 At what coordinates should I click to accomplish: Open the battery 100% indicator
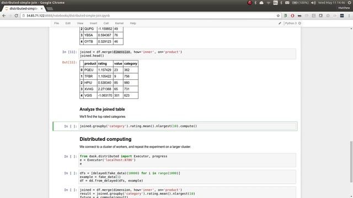300,3
